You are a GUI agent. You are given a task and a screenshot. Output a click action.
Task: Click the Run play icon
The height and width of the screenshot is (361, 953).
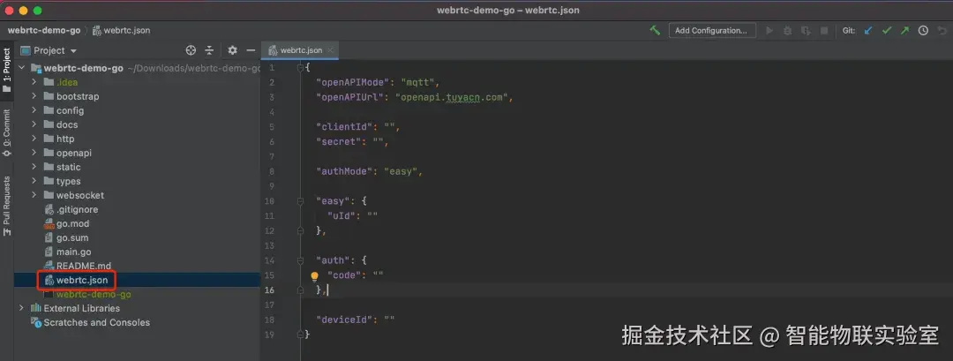pos(769,30)
